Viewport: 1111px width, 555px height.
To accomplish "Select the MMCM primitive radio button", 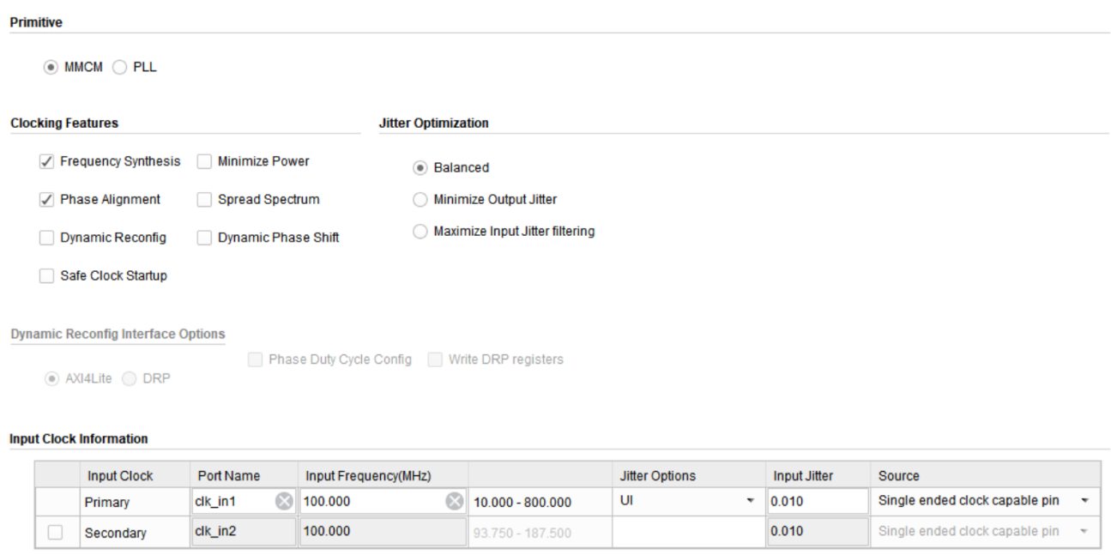I will [51, 68].
